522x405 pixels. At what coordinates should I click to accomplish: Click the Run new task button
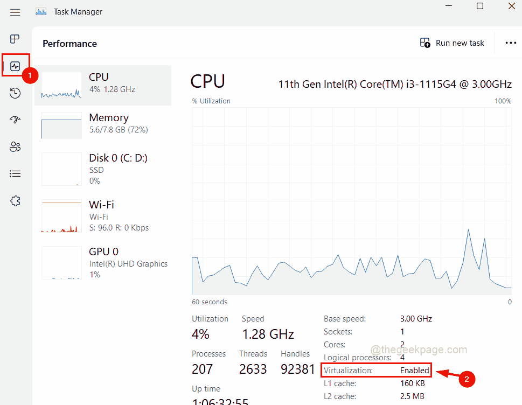[452, 43]
